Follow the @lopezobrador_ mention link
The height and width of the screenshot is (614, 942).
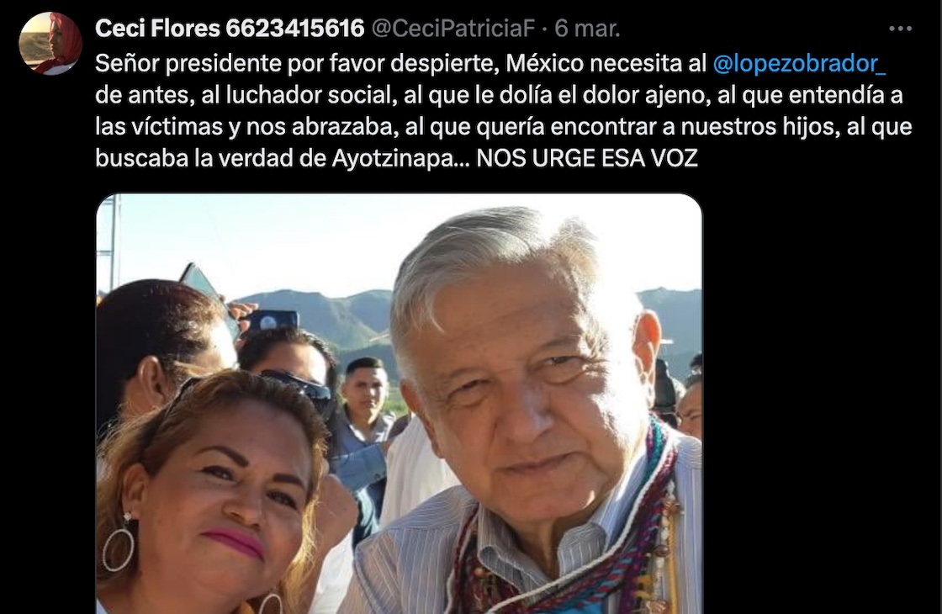click(799, 63)
